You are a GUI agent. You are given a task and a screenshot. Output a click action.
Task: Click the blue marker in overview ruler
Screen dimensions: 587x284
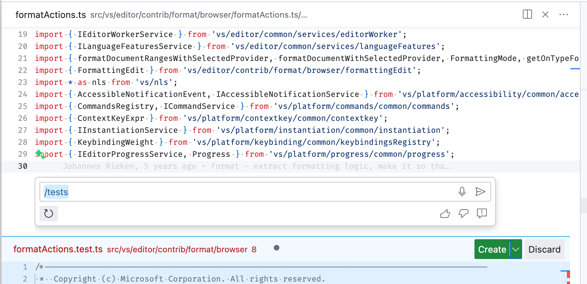coord(575,69)
